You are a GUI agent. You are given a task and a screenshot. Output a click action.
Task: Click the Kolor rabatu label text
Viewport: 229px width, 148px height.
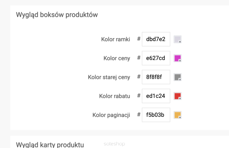[x=114, y=96]
